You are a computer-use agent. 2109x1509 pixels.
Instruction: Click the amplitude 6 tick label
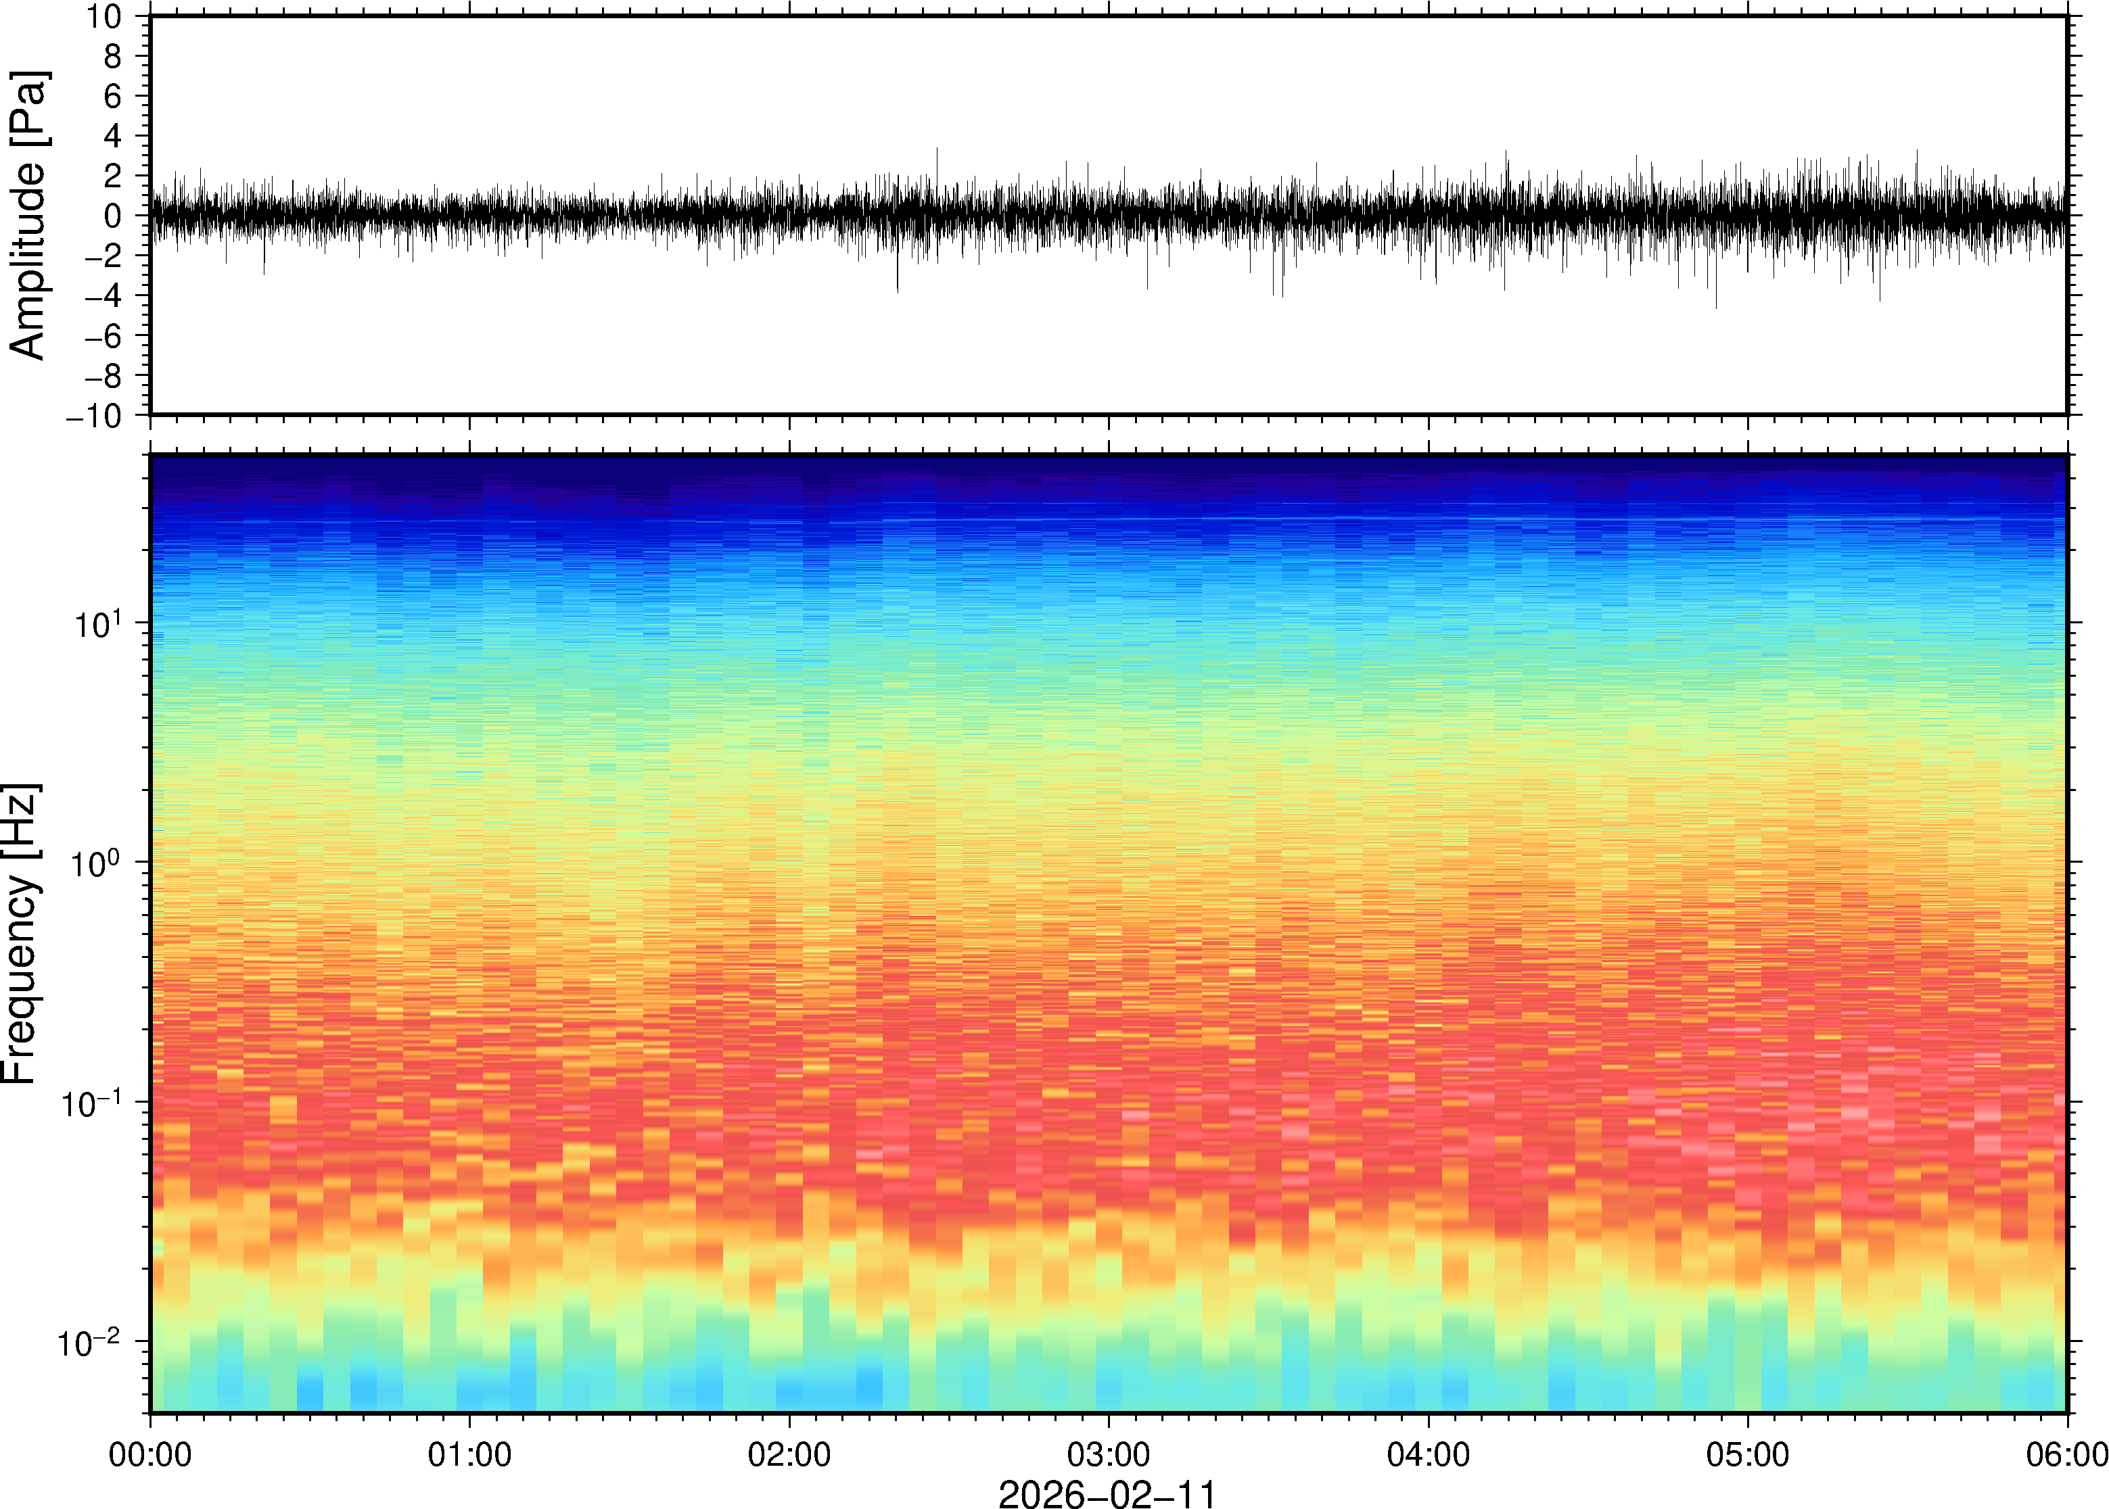click(112, 97)
